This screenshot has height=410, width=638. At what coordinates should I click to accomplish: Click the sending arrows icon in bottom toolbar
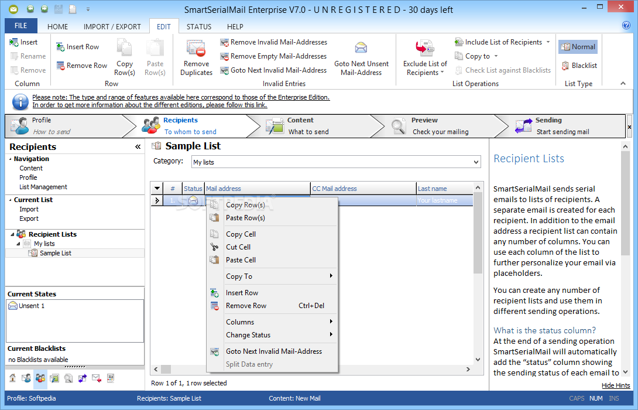coord(83,378)
